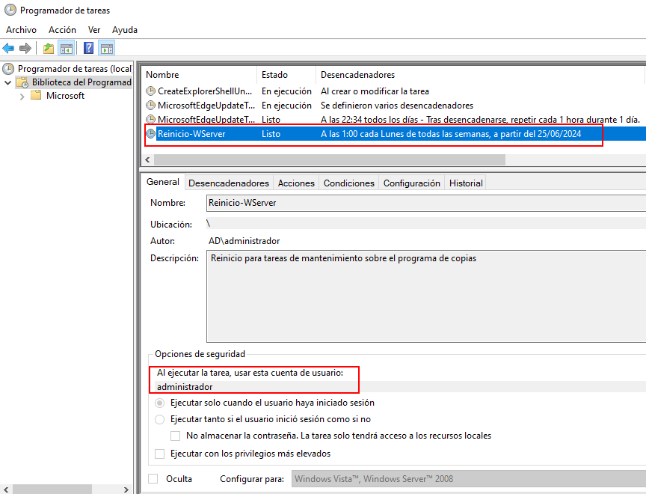This screenshot has width=646, height=494.
Task: Check the 'Oculta' checkbox
Action: [x=153, y=479]
